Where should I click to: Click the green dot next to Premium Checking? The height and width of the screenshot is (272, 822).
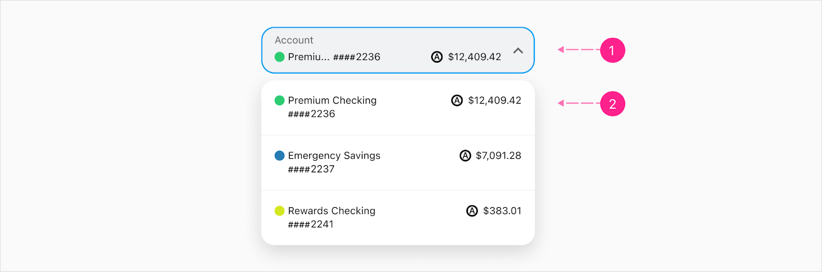tap(279, 101)
